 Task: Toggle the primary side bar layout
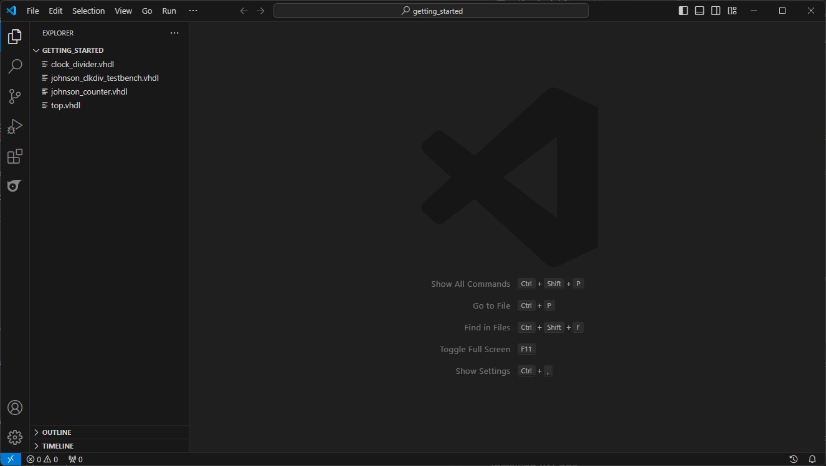click(x=683, y=11)
